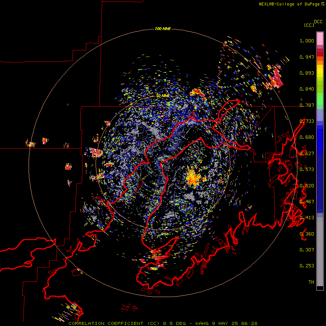Click the DCC label above the color scale

[318, 22]
